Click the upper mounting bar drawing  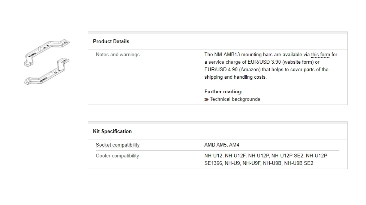pyautogui.click(x=46, y=52)
